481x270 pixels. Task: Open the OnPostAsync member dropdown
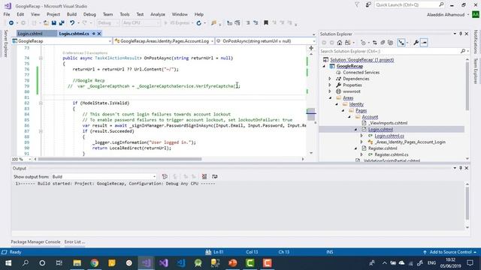[265, 41]
